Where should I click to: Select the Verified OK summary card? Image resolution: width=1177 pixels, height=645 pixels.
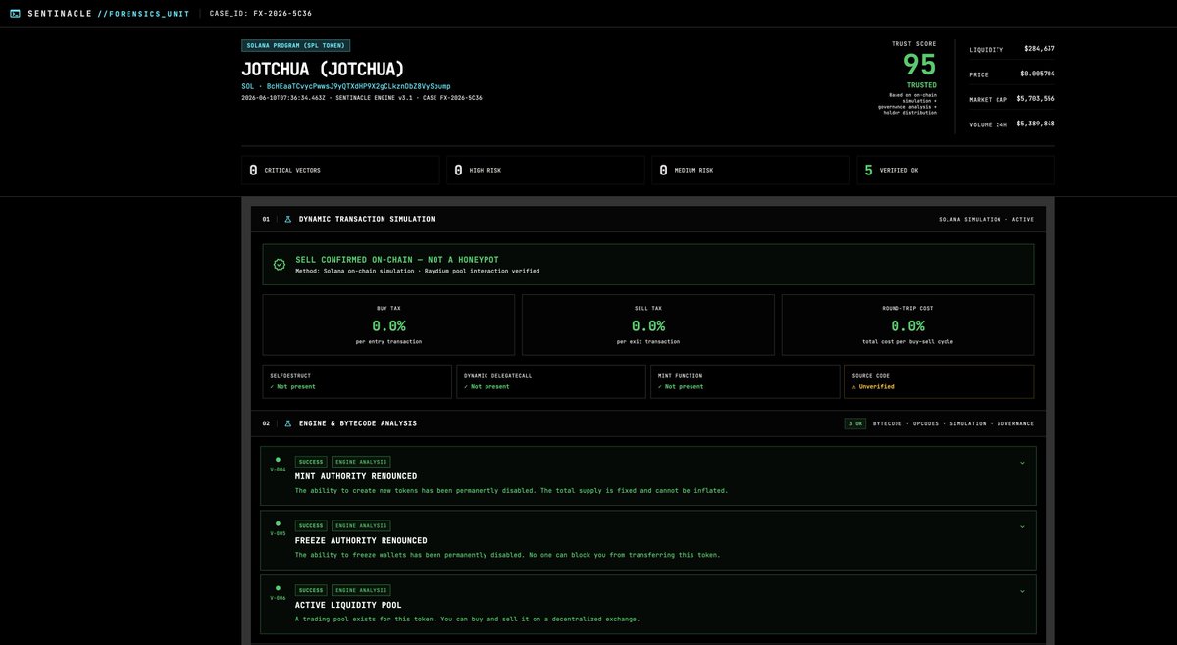pos(955,170)
